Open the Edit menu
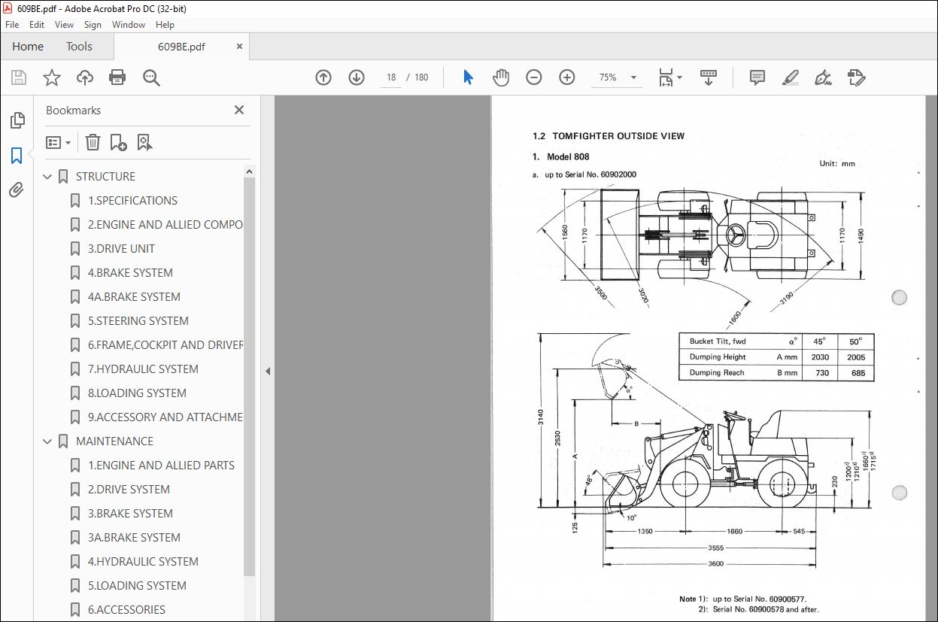The image size is (938, 622). tap(38, 25)
